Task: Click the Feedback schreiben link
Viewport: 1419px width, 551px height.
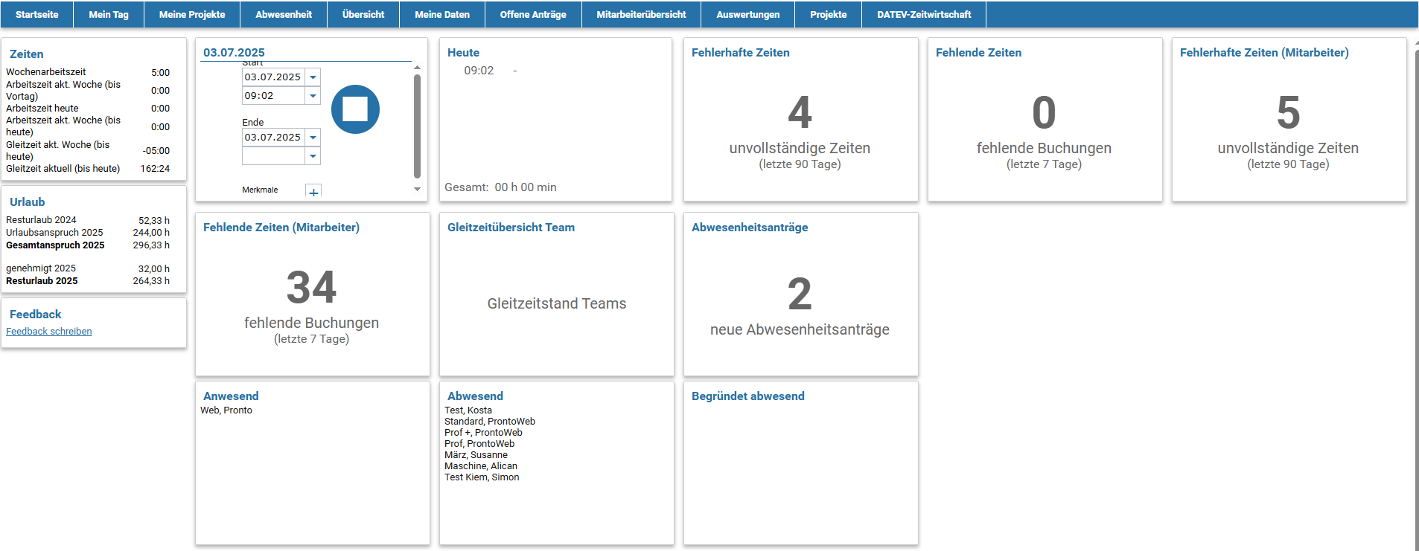Action: [49, 332]
